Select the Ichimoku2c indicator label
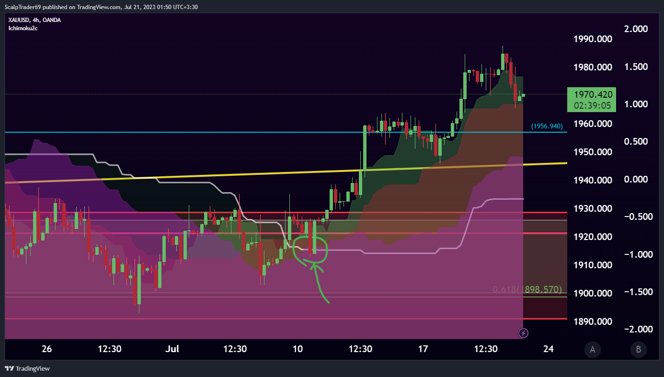This screenshot has height=377, width=664. (23, 28)
